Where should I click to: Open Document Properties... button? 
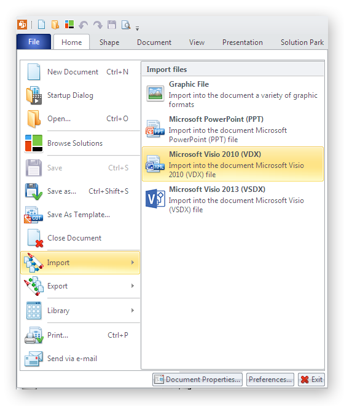[x=197, y=380]
